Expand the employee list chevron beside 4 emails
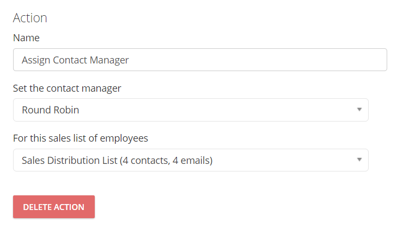Image resolution: width=397 pixels, height=229 pixels. point(359,160)
